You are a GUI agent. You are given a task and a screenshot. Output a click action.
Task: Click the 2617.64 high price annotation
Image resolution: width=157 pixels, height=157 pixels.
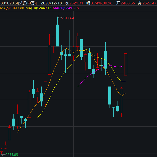tap(68, 18)
